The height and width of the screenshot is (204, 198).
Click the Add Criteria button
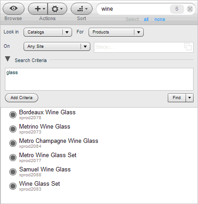pyautogui.click(x=21, y=98)
